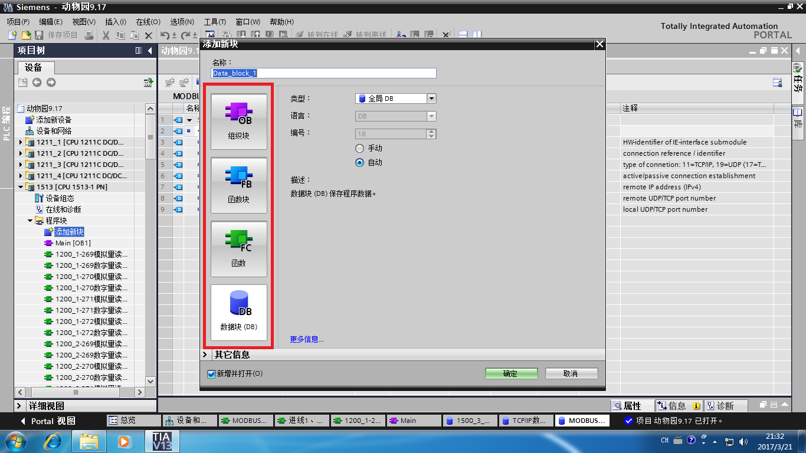Click the save project icon in toolbar
The width and height of the screenshot is (806, 453).
click(40, 35)
